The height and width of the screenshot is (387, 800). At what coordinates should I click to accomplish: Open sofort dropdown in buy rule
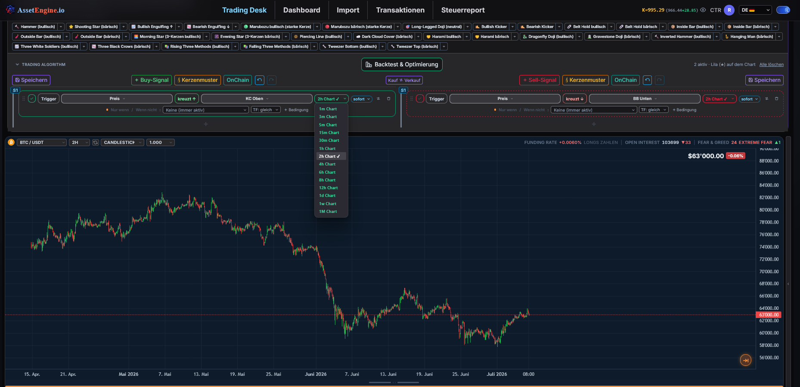pos(362,99)
